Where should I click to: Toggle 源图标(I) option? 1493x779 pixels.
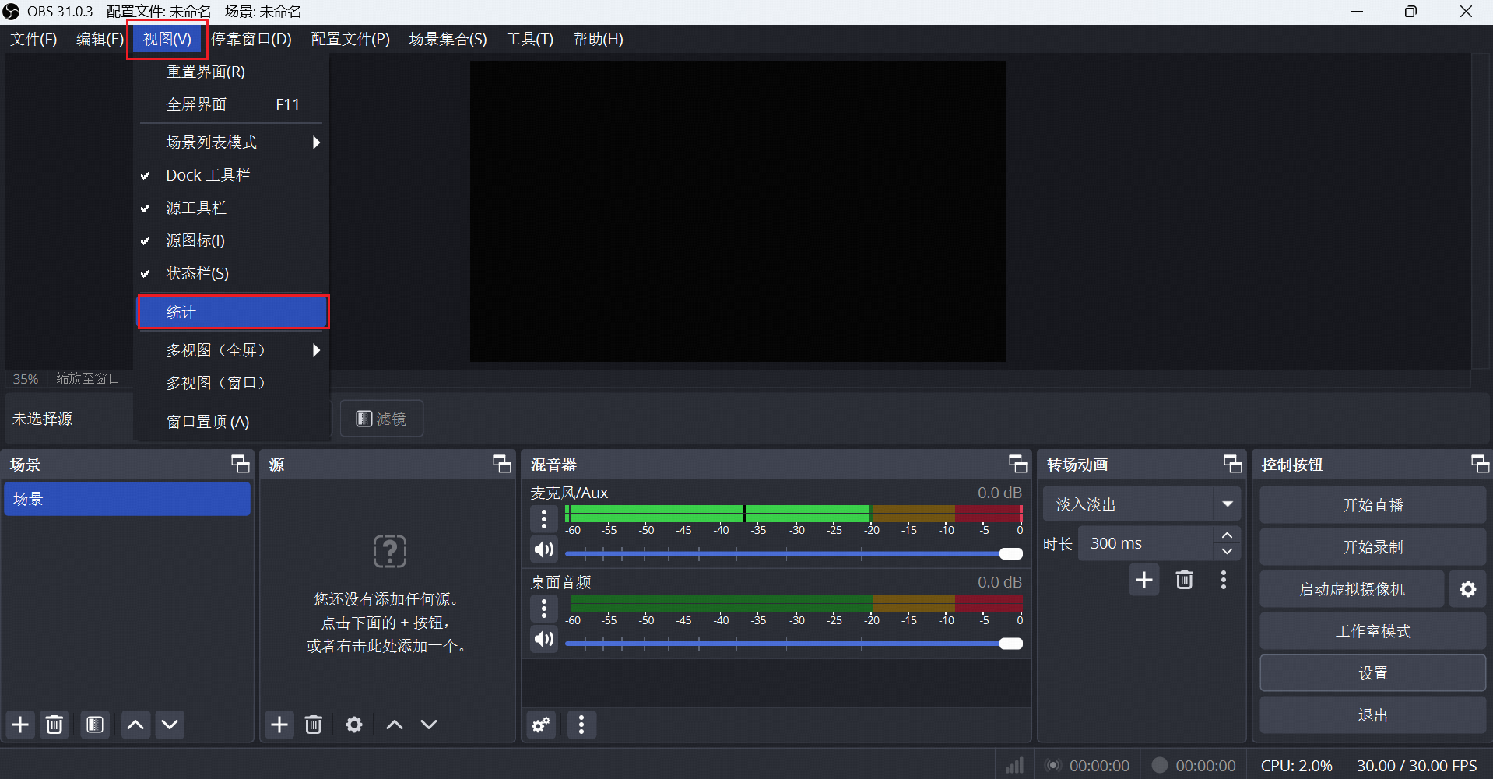[x=231, y=240]
